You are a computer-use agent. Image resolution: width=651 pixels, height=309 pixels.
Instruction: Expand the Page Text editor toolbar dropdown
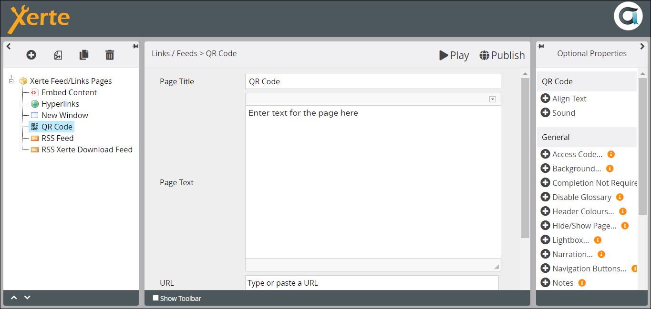click(493, 99)
